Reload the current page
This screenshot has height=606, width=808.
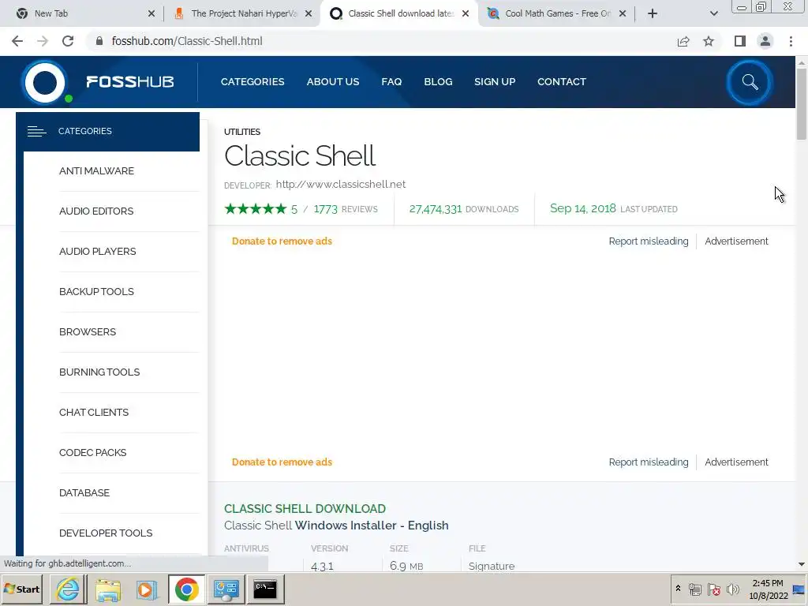[68, 41]
